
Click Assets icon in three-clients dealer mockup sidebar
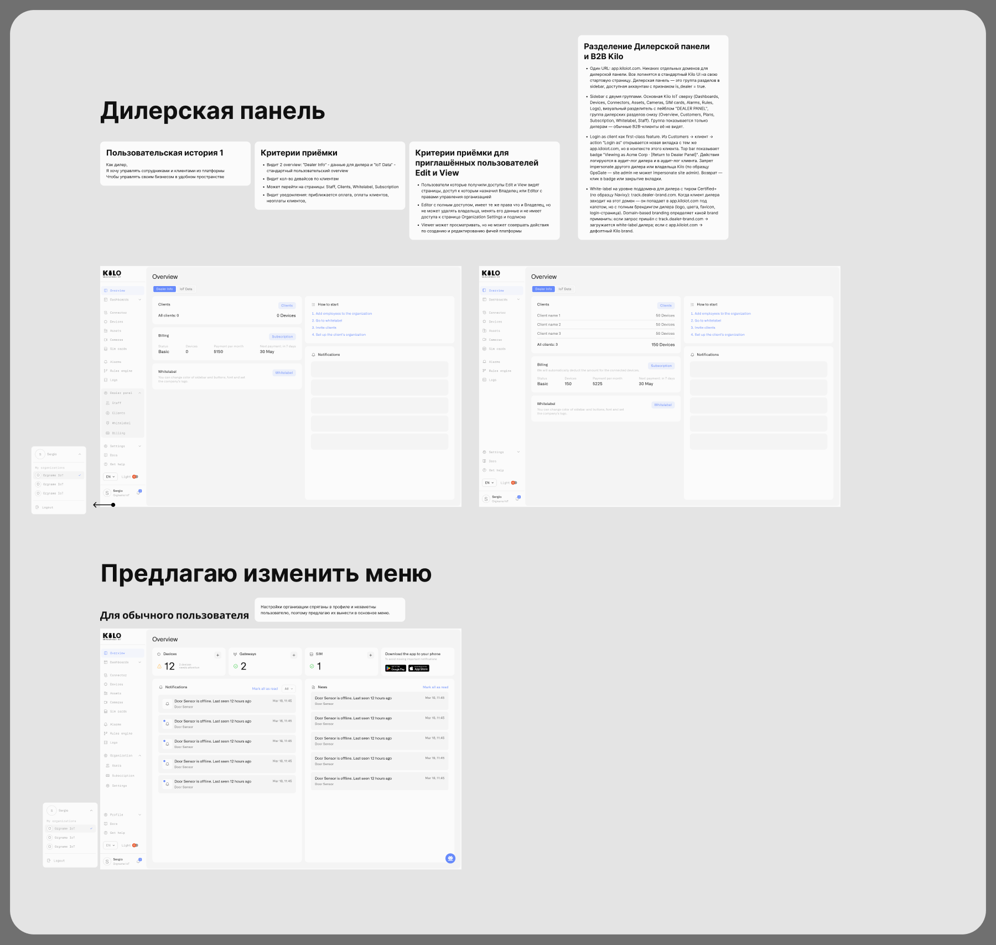coord(485,331)
